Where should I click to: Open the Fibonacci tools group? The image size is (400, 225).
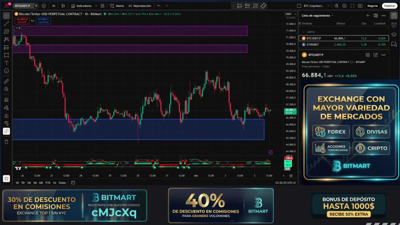click(6, 32)
